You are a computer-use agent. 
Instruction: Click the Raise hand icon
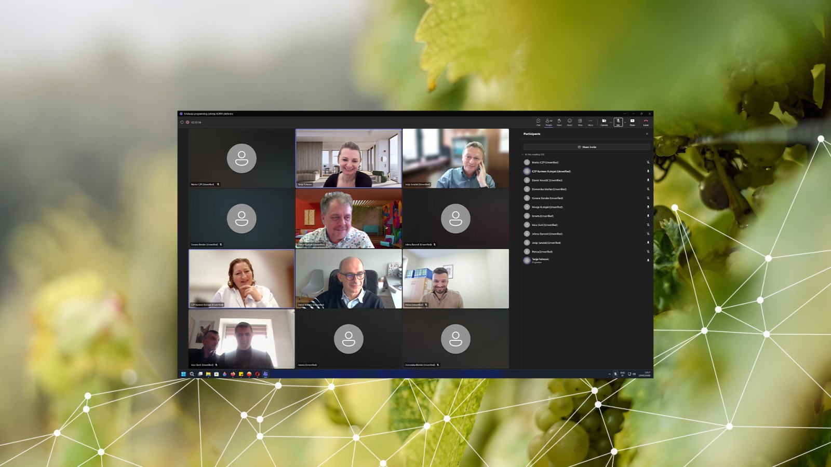pyautogui.click(x=559, y=122)
